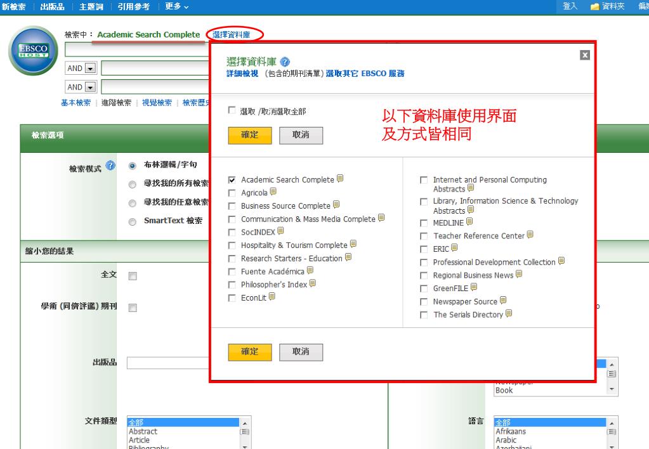Toggle 選取/取消選取全部 checkbox

(x=232, y=110)
